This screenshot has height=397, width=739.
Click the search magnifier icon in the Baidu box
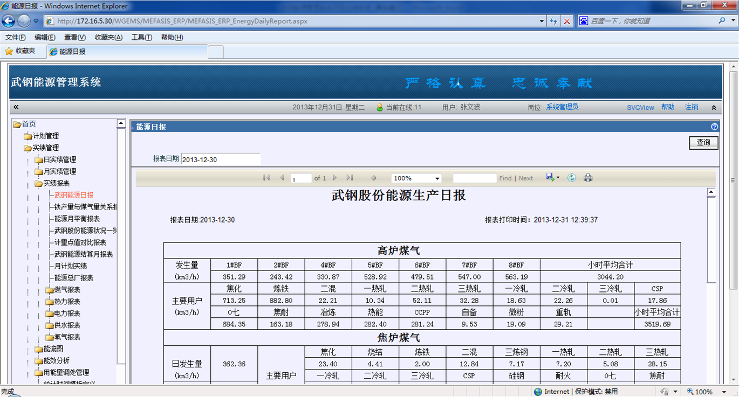click(722, 20)
